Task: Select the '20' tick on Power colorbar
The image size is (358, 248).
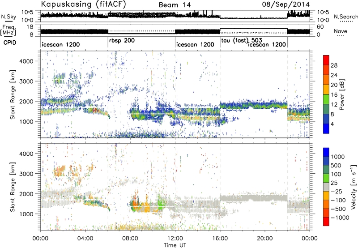Action: pyautogui.click(x=334, y=85)
